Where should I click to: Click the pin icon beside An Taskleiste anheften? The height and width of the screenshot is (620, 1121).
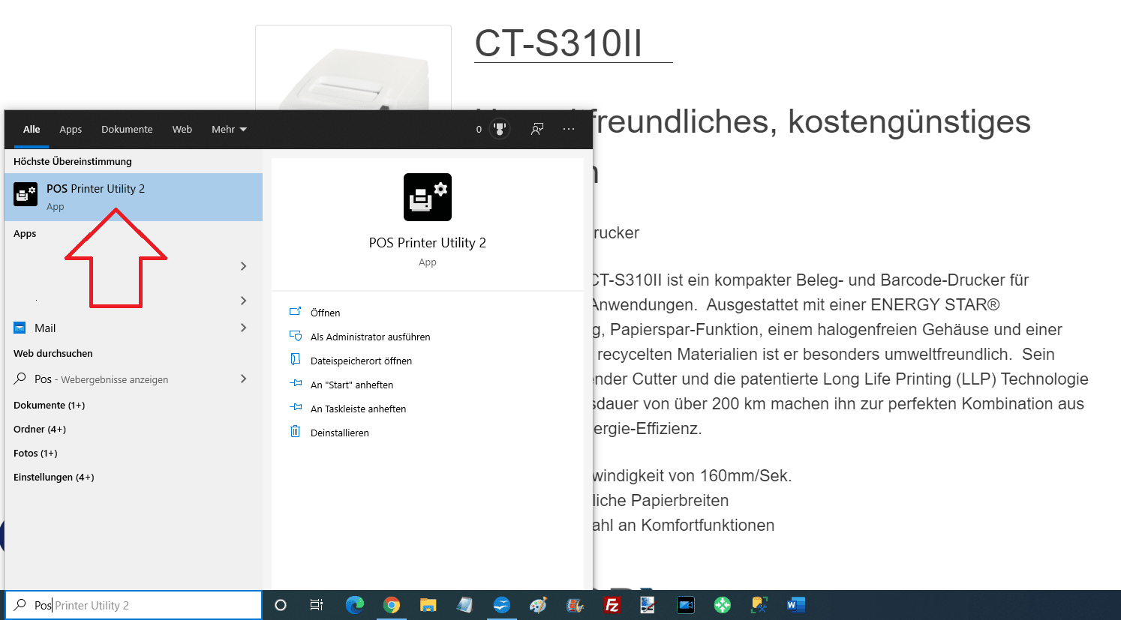tap(296, 408)
